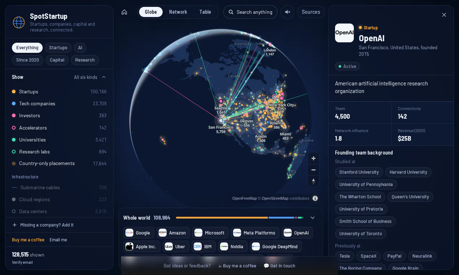Open map attribution info icon
The width and height of the screenshot is (459, 275).
315,198
